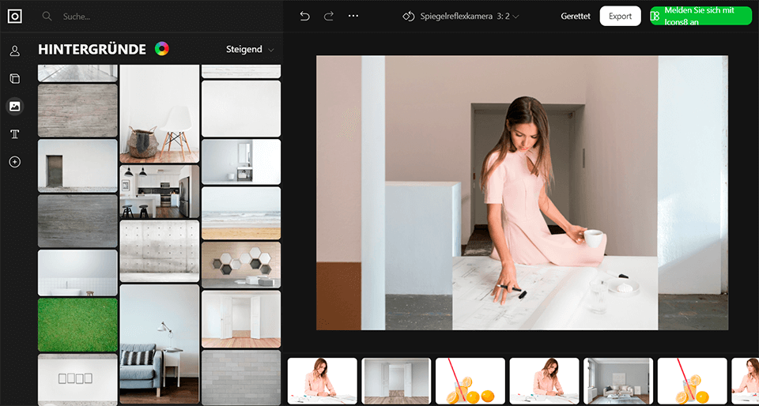Open the color wheel filter
This screenshot has height=406, width=759.
(161, 49)
